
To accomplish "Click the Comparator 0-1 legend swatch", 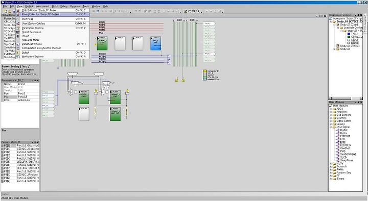I will click(205, 71).
